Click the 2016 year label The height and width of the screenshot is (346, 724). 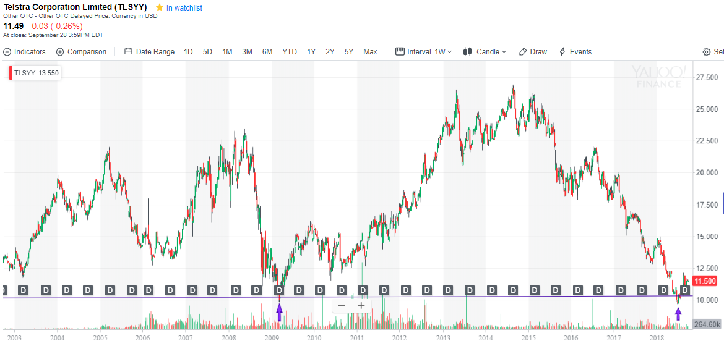coord(571,338)
